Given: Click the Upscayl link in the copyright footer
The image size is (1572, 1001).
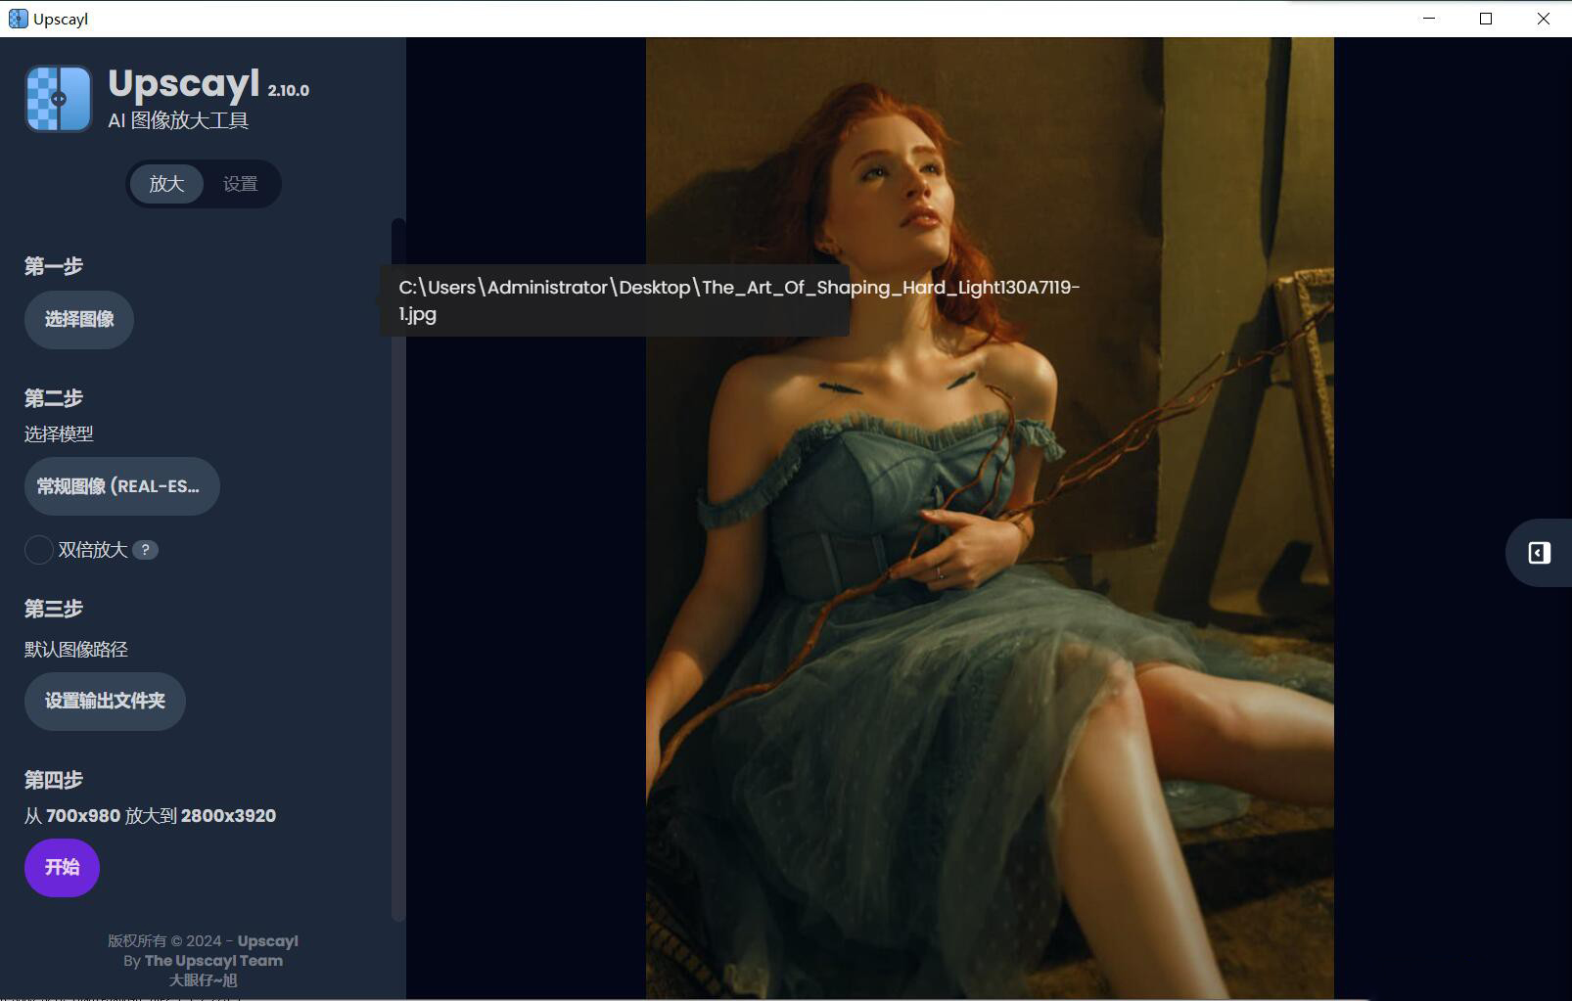Looking at the screenshot, I should pyautogui.click(x=267, y=941).
